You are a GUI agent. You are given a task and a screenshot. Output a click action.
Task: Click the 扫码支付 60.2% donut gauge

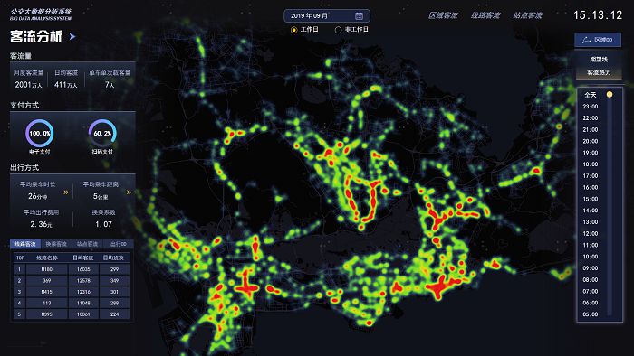pos(102,133)
